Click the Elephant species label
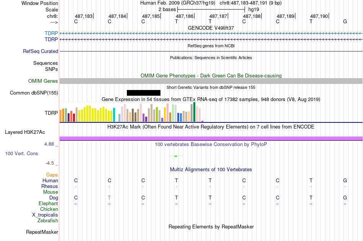363x241 pixels. [49, 203]
